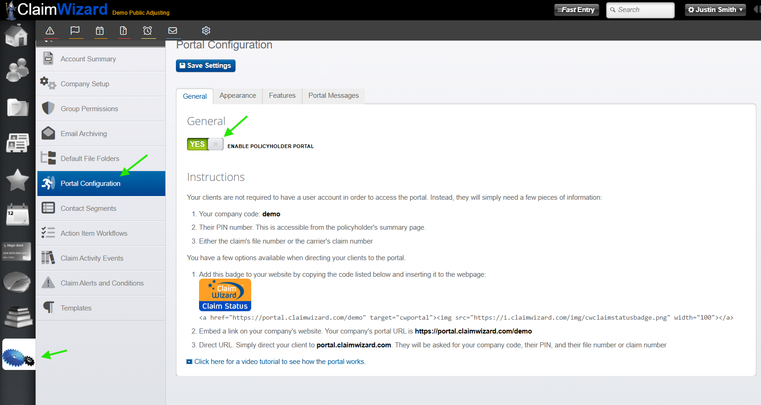Image resolution: width=761 pixels, height=405 pixels.
Task: Open the calendar icon in left sidebar
Action: click(18, 215)
